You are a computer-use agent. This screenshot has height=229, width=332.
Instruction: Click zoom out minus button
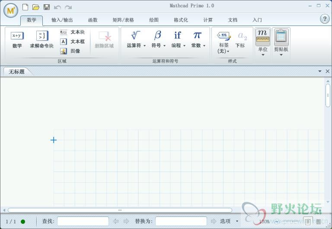[x=277, y=221]
